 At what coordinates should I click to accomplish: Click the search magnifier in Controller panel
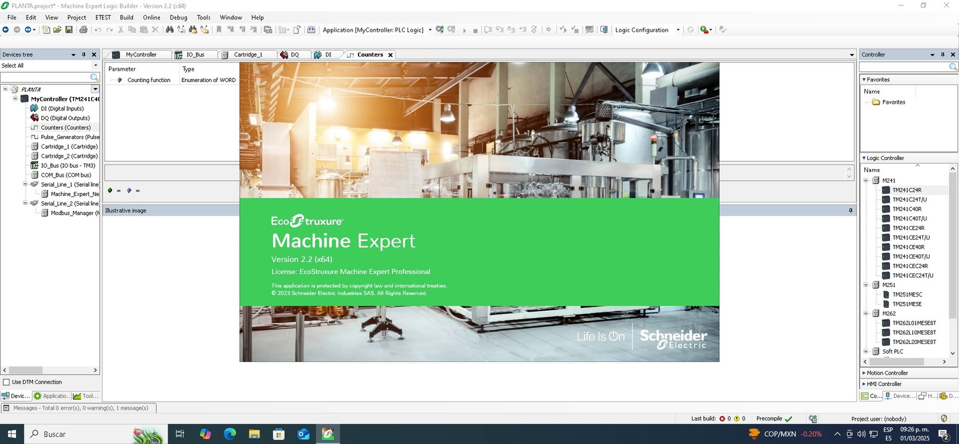point(953,67)
